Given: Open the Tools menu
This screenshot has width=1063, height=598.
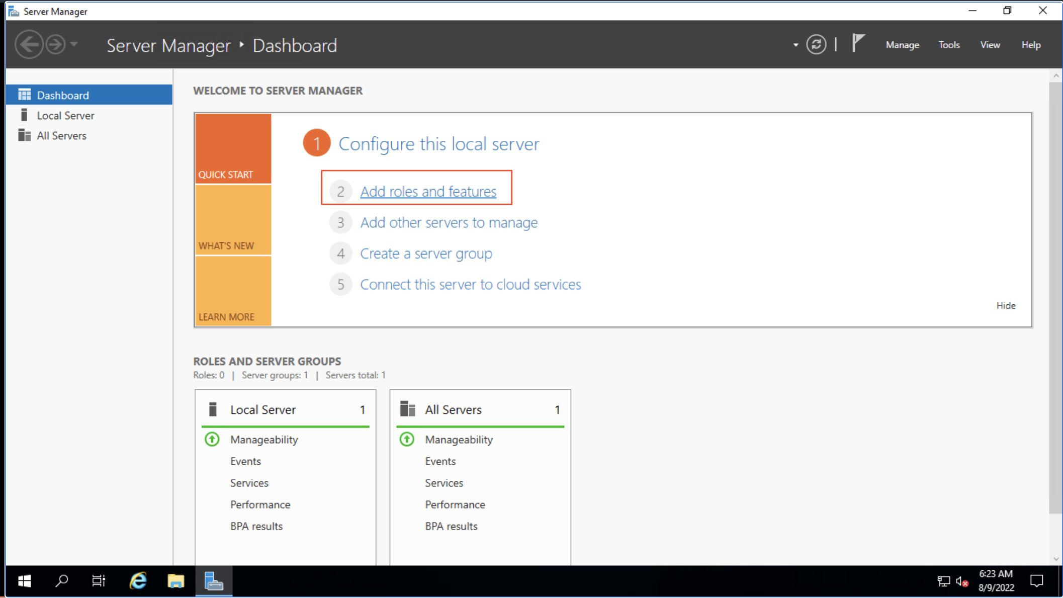Looking at the screenshot, I should point(949,45).
